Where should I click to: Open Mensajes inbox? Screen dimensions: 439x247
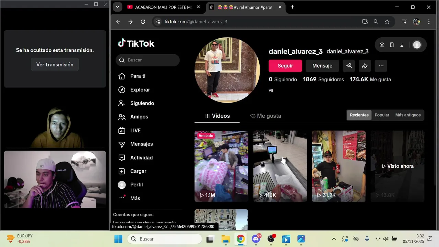click(x=135, y=144)
